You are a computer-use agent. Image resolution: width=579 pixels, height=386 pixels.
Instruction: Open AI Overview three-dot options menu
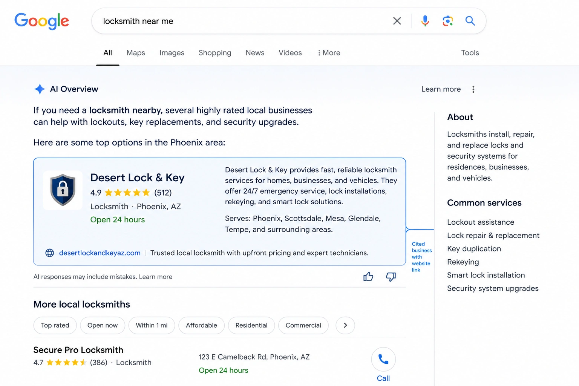[x=473, y=89]
